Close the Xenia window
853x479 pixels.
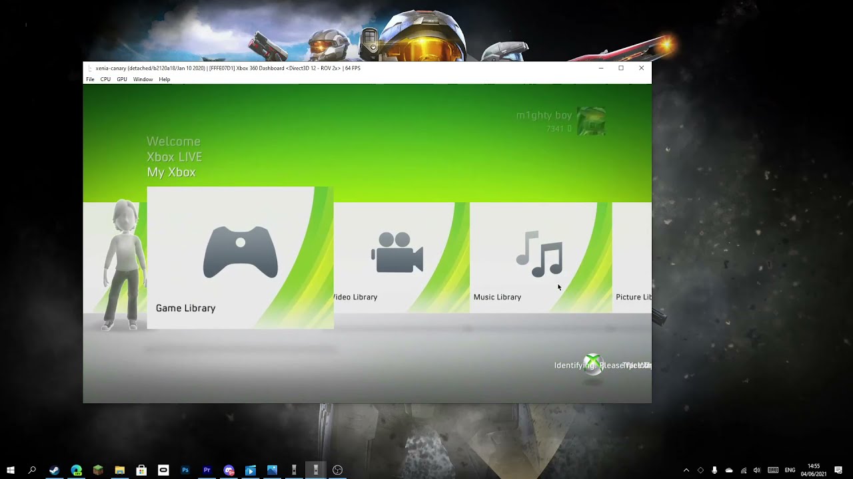(642, 68)
